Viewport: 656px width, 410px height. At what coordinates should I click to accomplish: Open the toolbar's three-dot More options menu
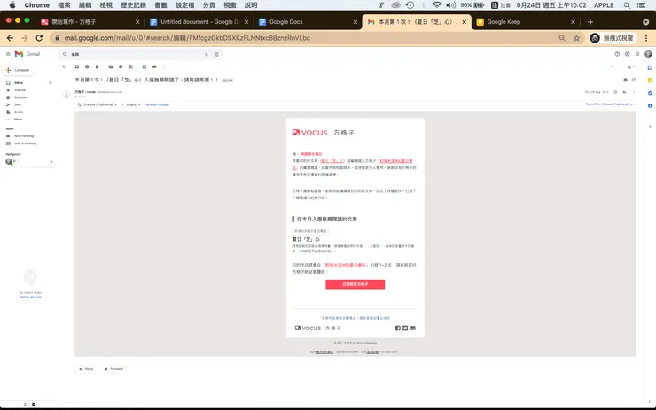164,66
